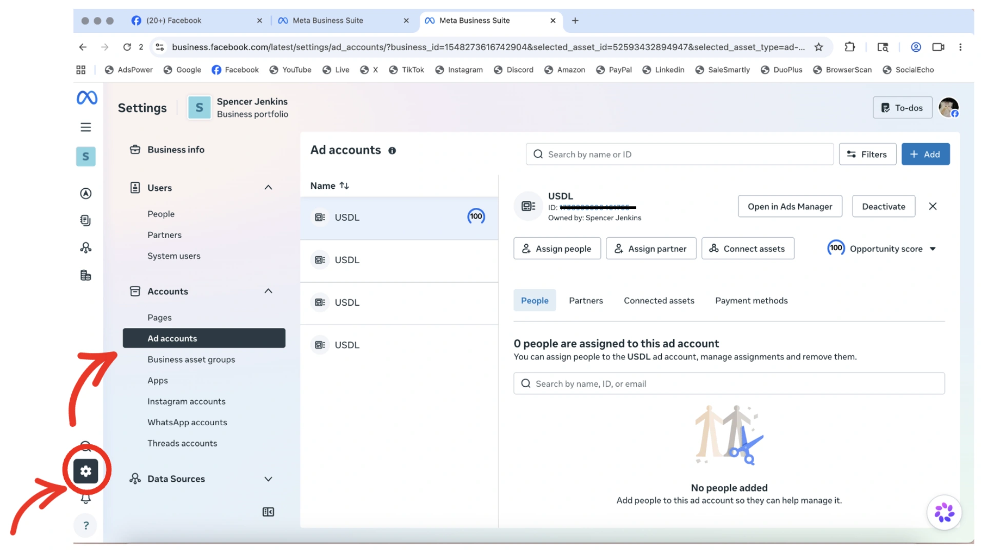Open the billing coins icon in rail
This screenshot has width=985, height=554.
tap(86, 275)
